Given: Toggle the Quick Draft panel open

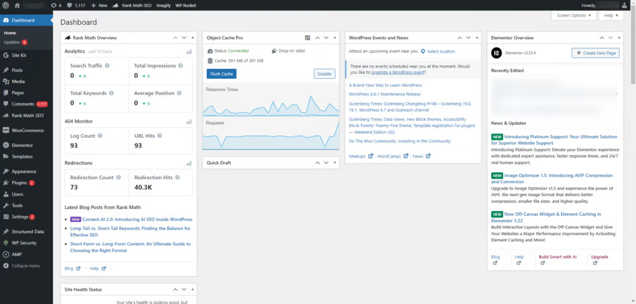Looking at the screenshot, I should click(335, 163).
